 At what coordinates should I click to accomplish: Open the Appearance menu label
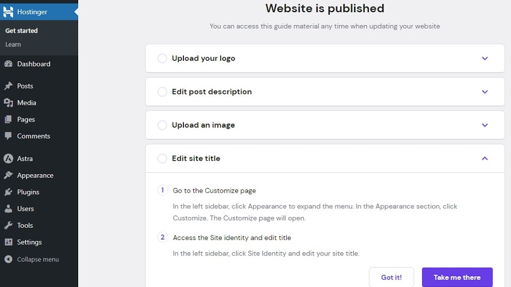tap(35, 176)
